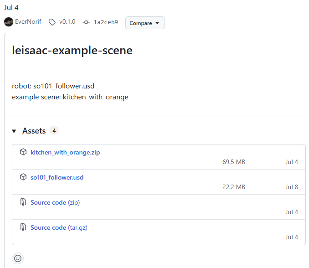Screen dimensions: 309x268
Task: Click package icon for kitchen_with_orange.zip
Action: coord(23,152)
